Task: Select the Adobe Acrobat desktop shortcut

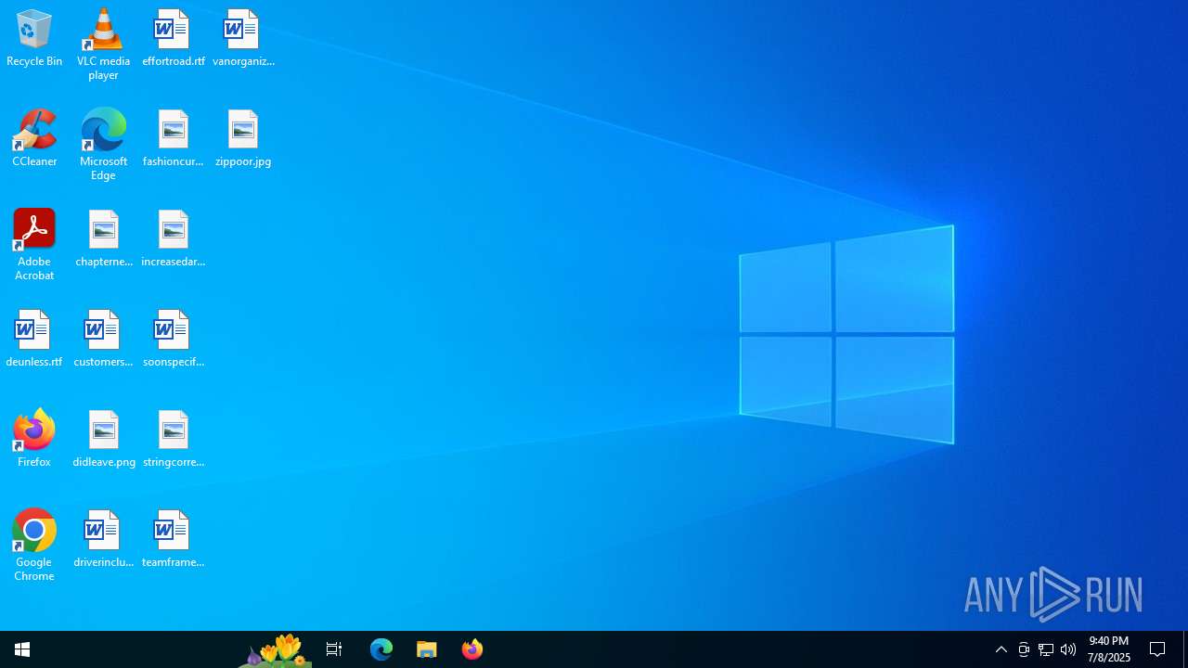Action: [34, 245]
